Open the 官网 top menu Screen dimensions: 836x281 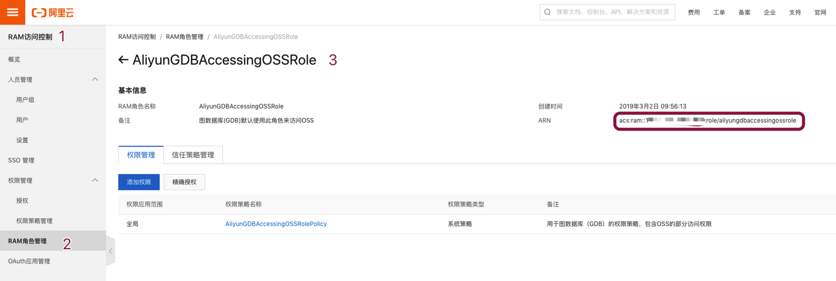(x=820, y=12)
